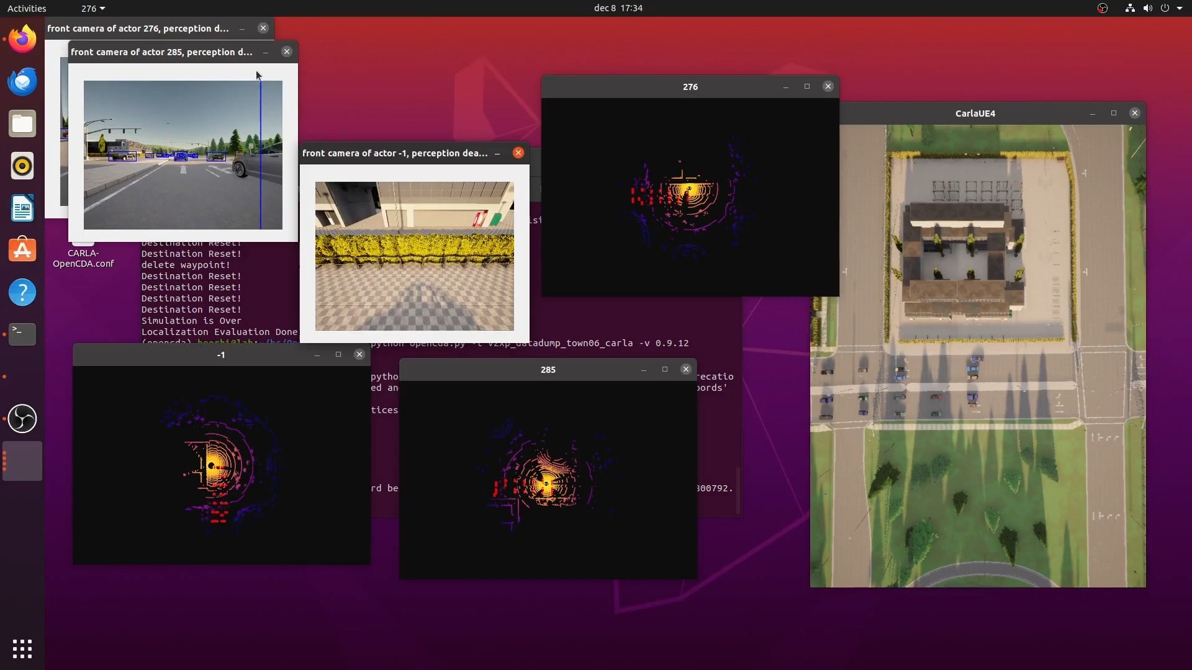Minimize the 285 lidar window
Image resolution: width=1192 pixels, height=670 pixels.
pyautogui.click(x=644, y=370)
